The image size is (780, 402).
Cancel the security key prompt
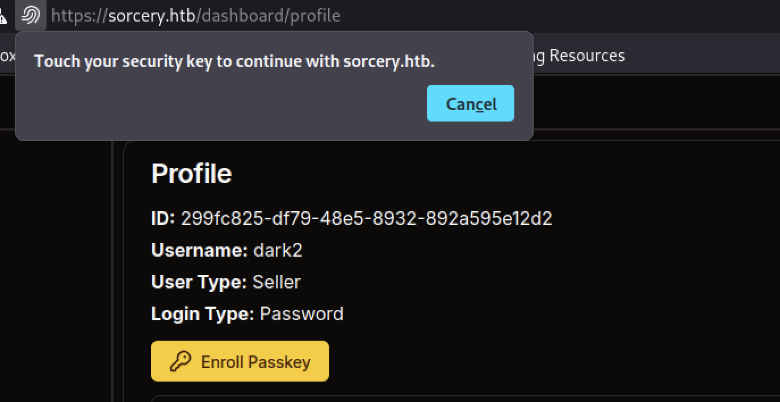[470, 103]
